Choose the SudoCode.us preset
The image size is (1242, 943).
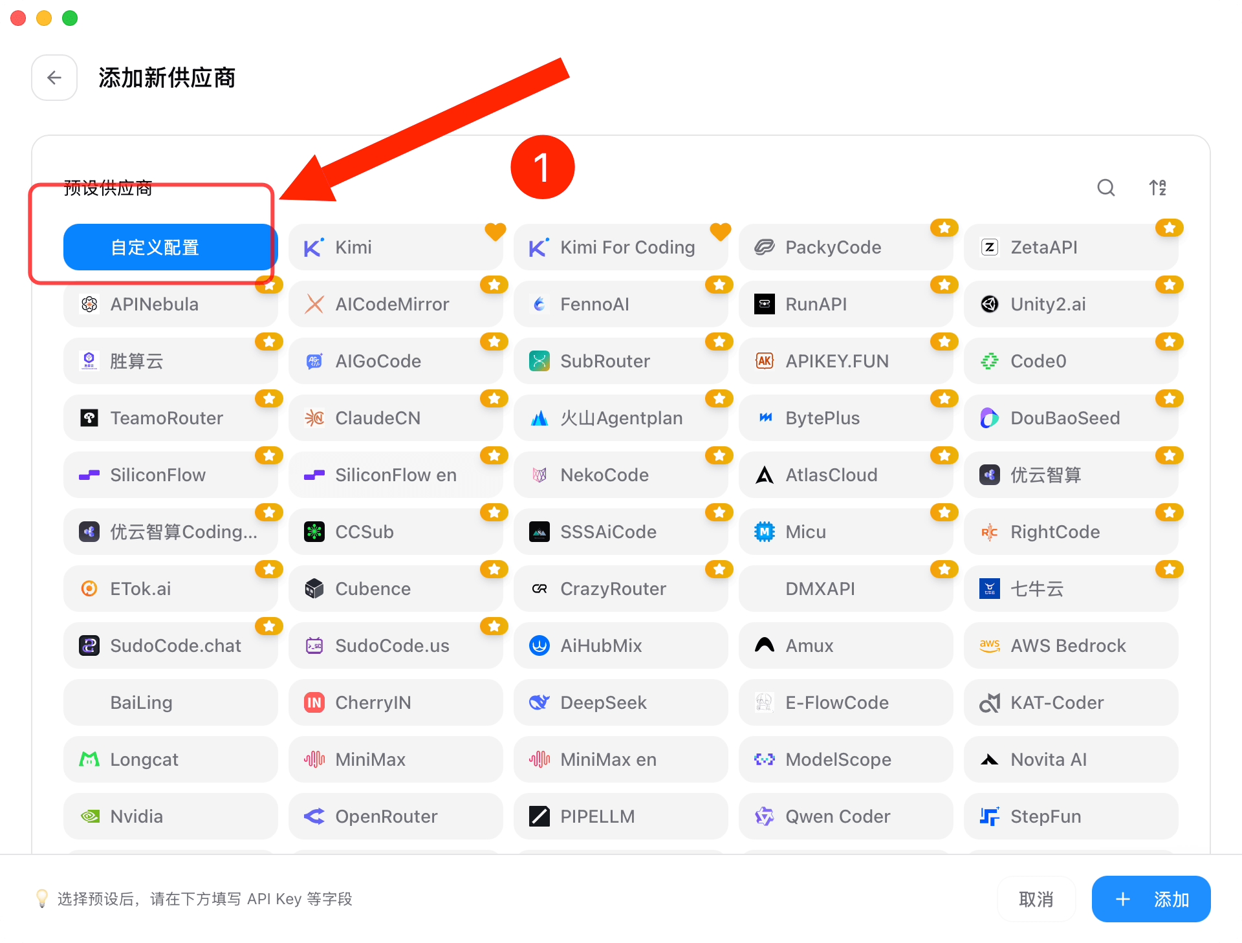tap(396, 645)
